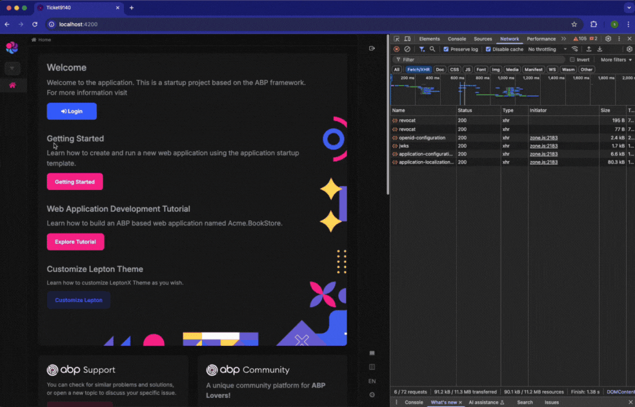This screenshot has width=635, height=407.
Task: Switch to the Elements tab
Action: click(429, 39)
